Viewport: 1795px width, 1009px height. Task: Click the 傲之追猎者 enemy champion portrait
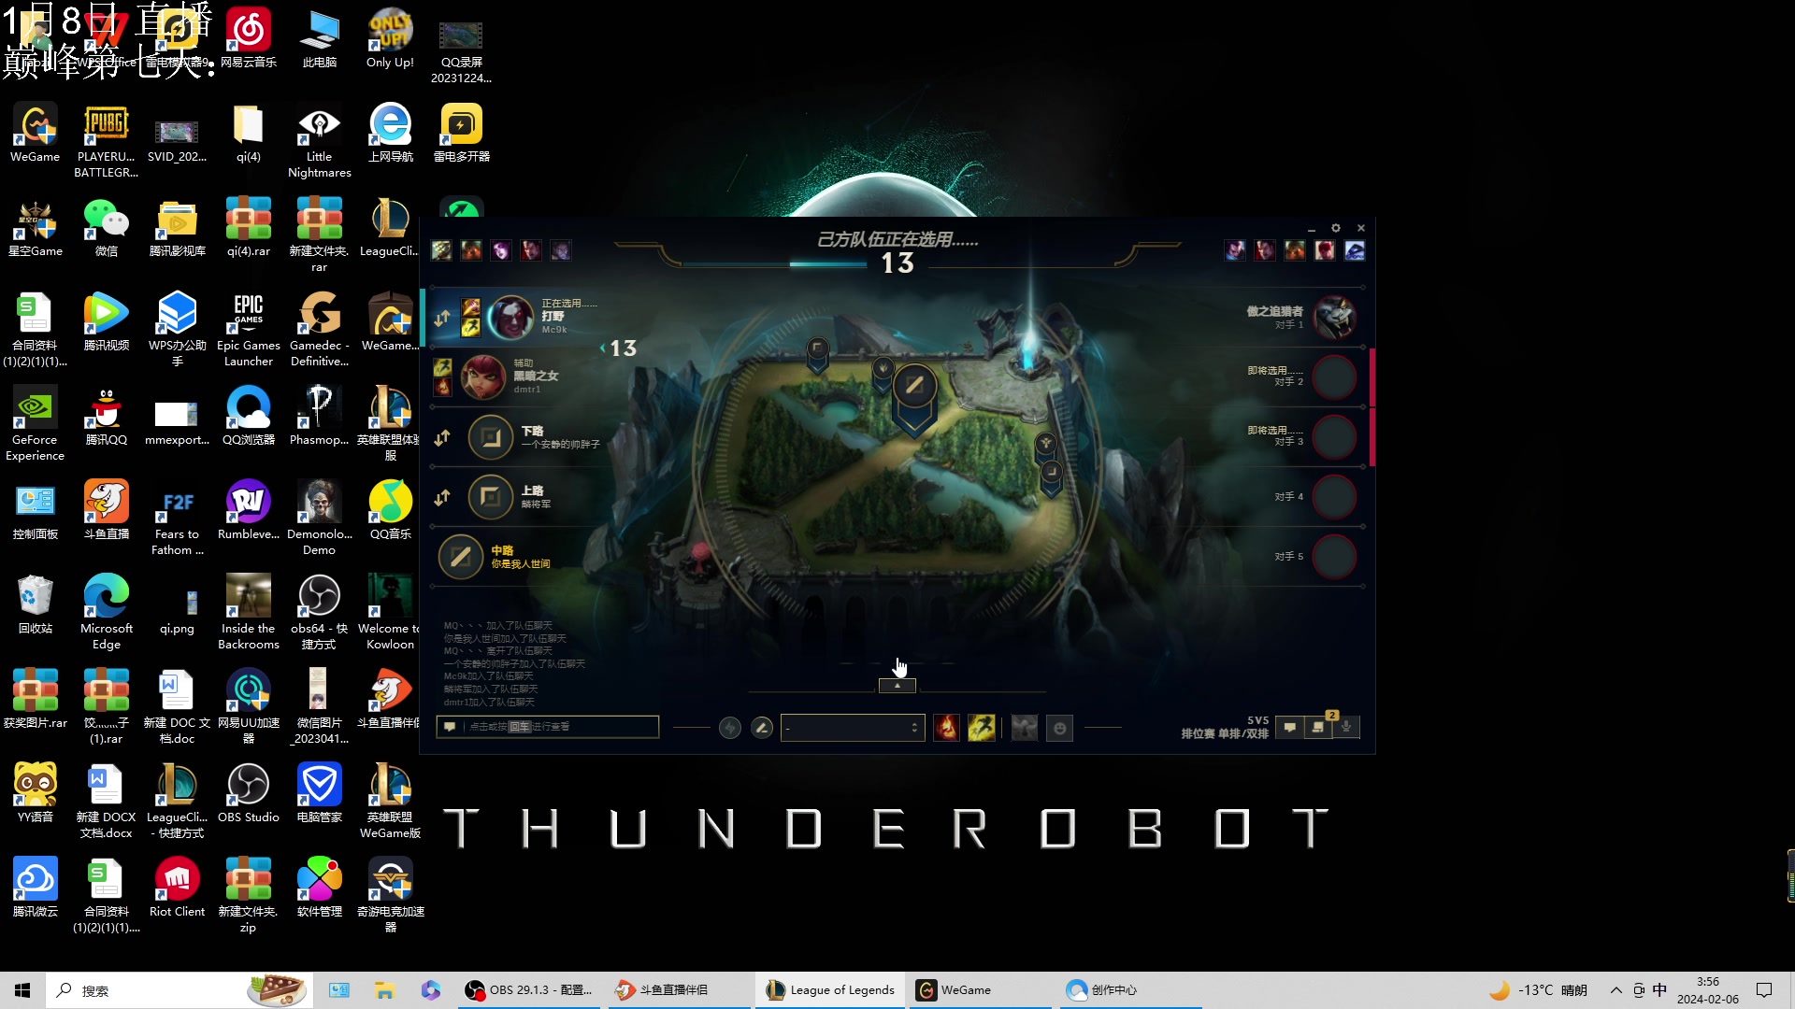[1335, 318]
